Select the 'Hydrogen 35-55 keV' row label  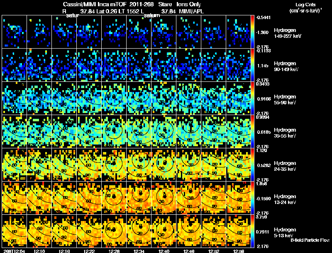285,133
